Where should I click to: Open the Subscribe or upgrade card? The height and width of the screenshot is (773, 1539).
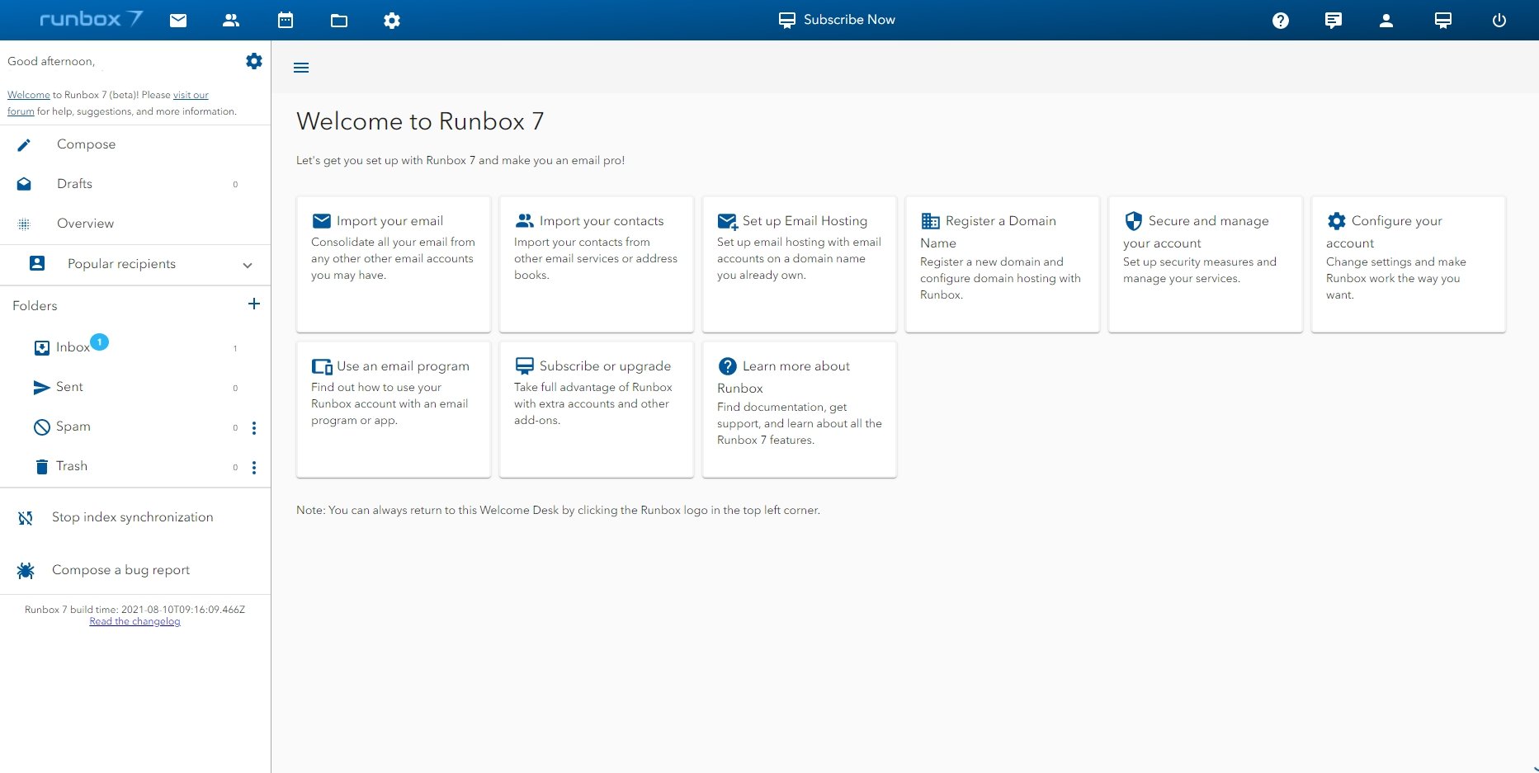pos(597,409)
